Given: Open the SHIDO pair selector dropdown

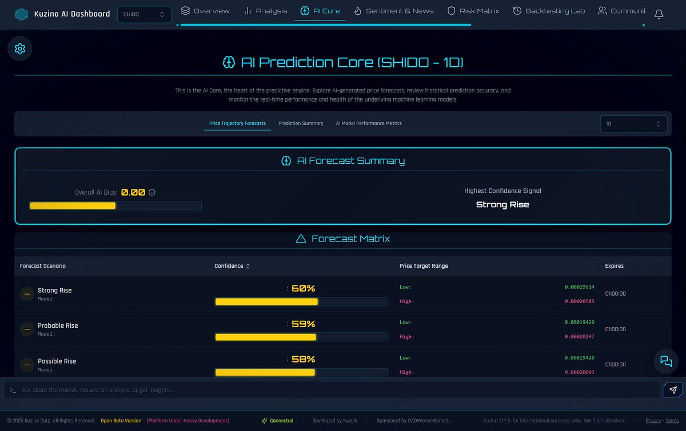Looking at the screenshot, I should coord(143,14).
